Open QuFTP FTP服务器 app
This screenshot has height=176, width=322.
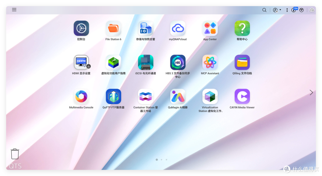pos(113,96)
